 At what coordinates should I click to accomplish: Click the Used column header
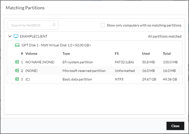coord(146,53)
